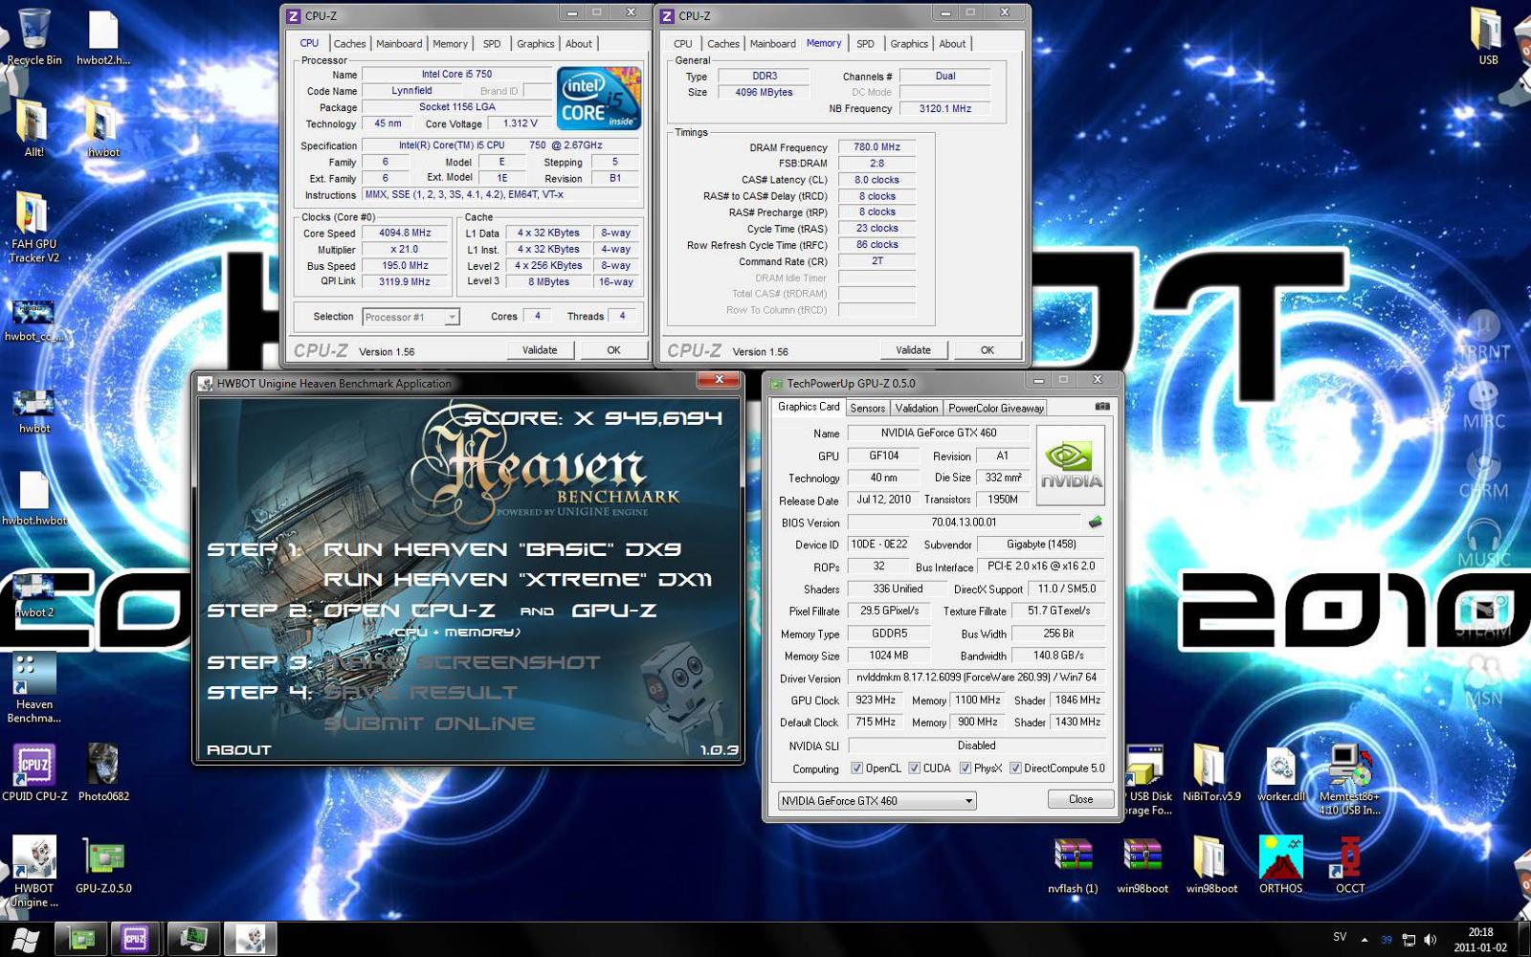Launch OCCT desktop shortcut
The height and width of the screenshot is (957, 1531).
click(x=1349, y=865)
